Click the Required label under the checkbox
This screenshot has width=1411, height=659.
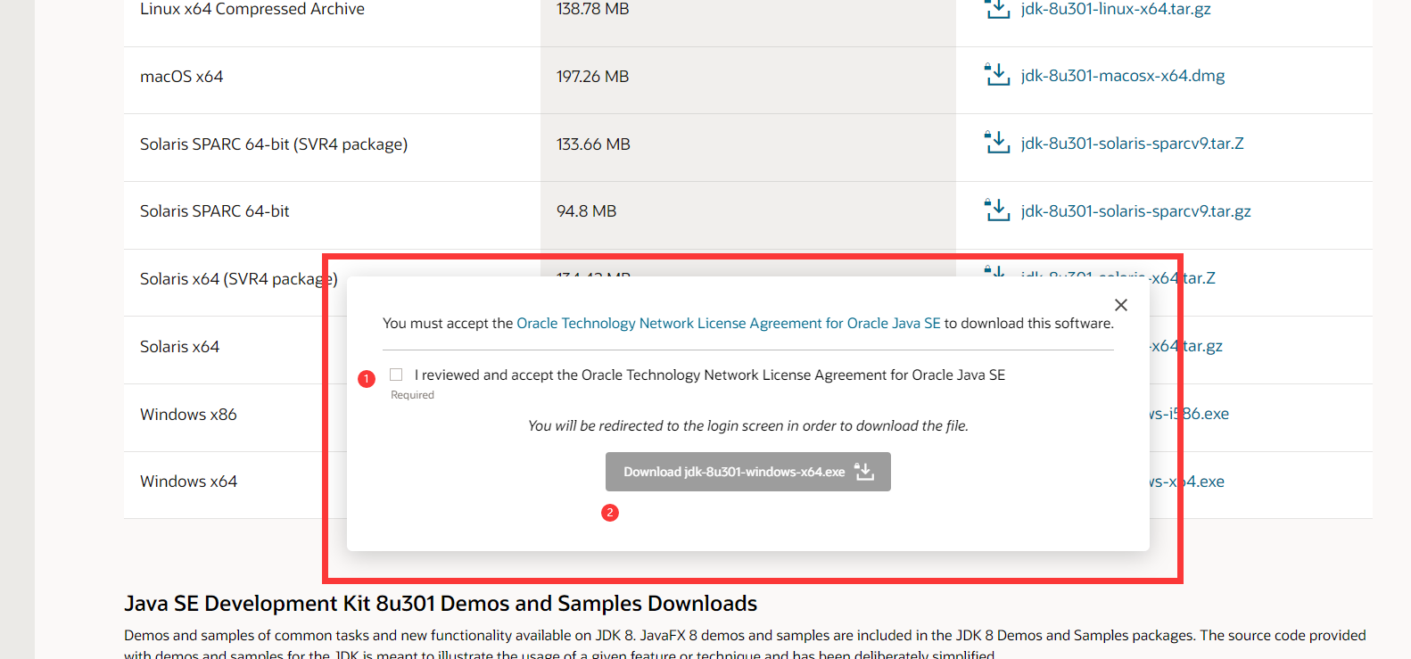[x=412, y=395]
